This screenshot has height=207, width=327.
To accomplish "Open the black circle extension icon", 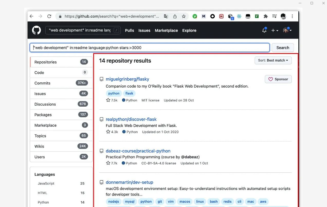I will 213,16.
